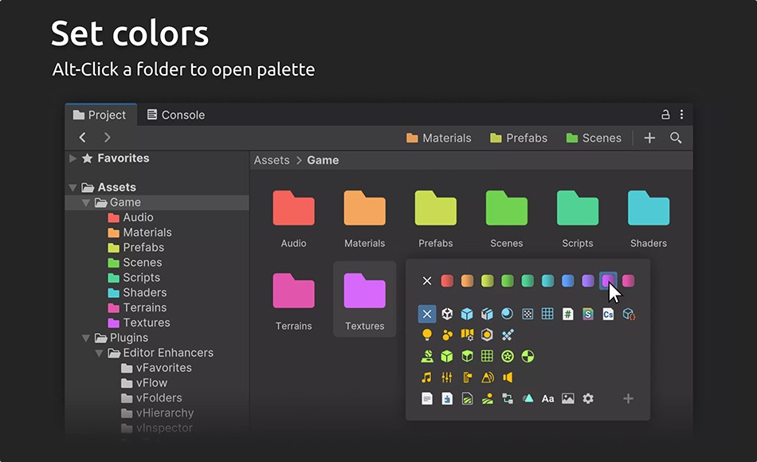Screen dimensions: 757x462
Task: Select the orange color swatch in palette
Action: tap(465, 279)
